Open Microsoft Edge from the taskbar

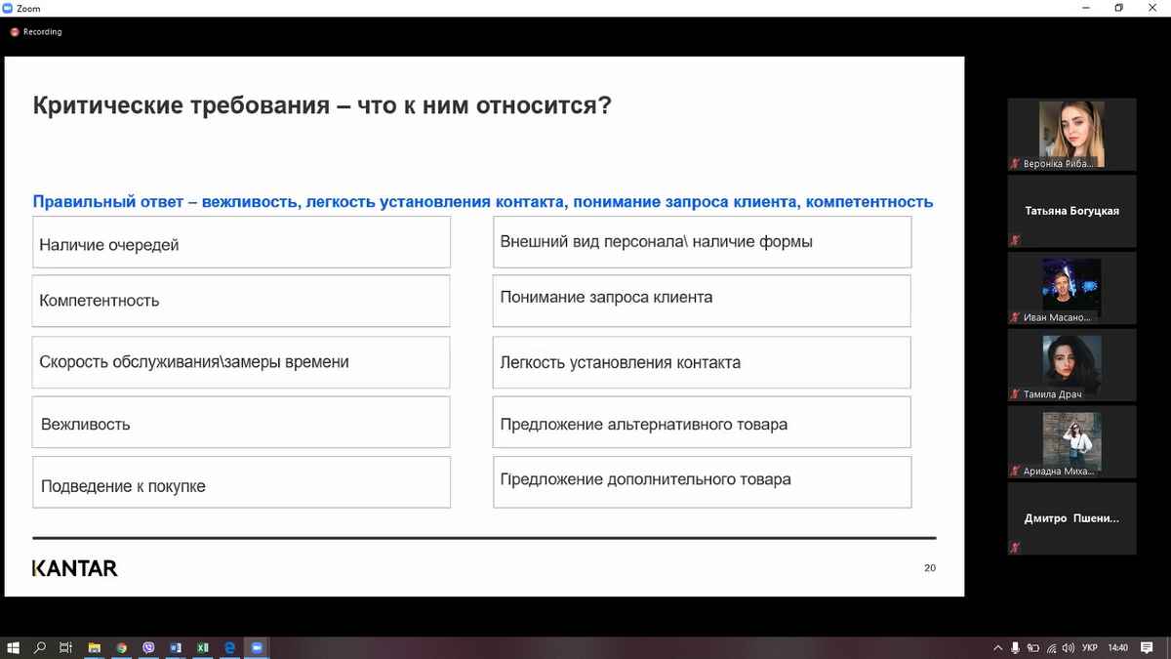pyautogui.click(x=230, y=647)
